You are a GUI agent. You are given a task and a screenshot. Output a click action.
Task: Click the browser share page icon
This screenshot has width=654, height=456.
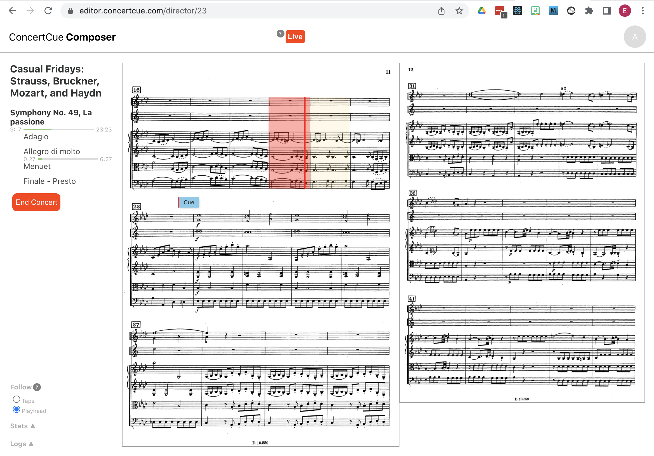(441, 11)
